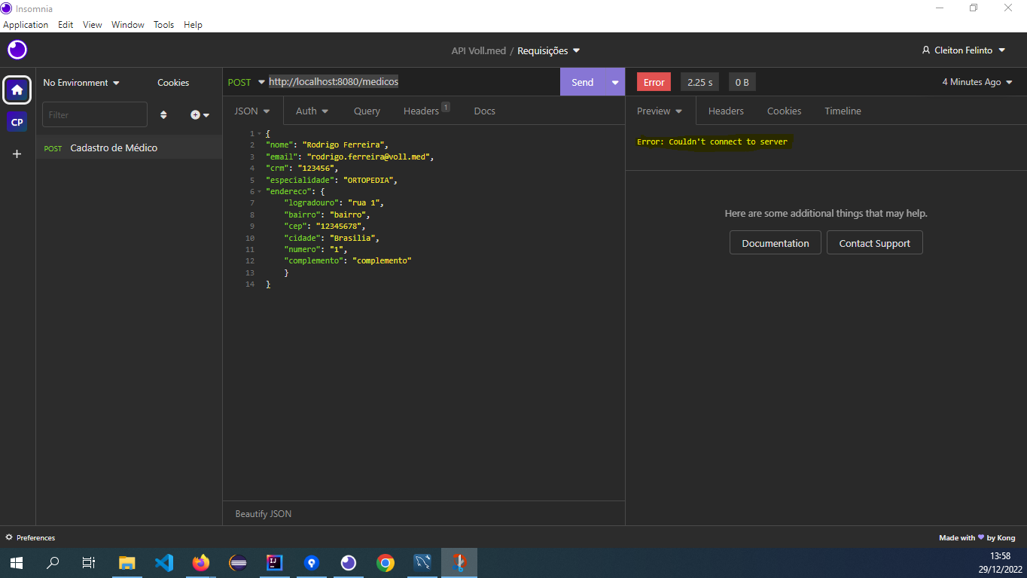The image size is (1027, 578).
Task: Open Eclipse IDE from the taskbar
Action: 237,563
